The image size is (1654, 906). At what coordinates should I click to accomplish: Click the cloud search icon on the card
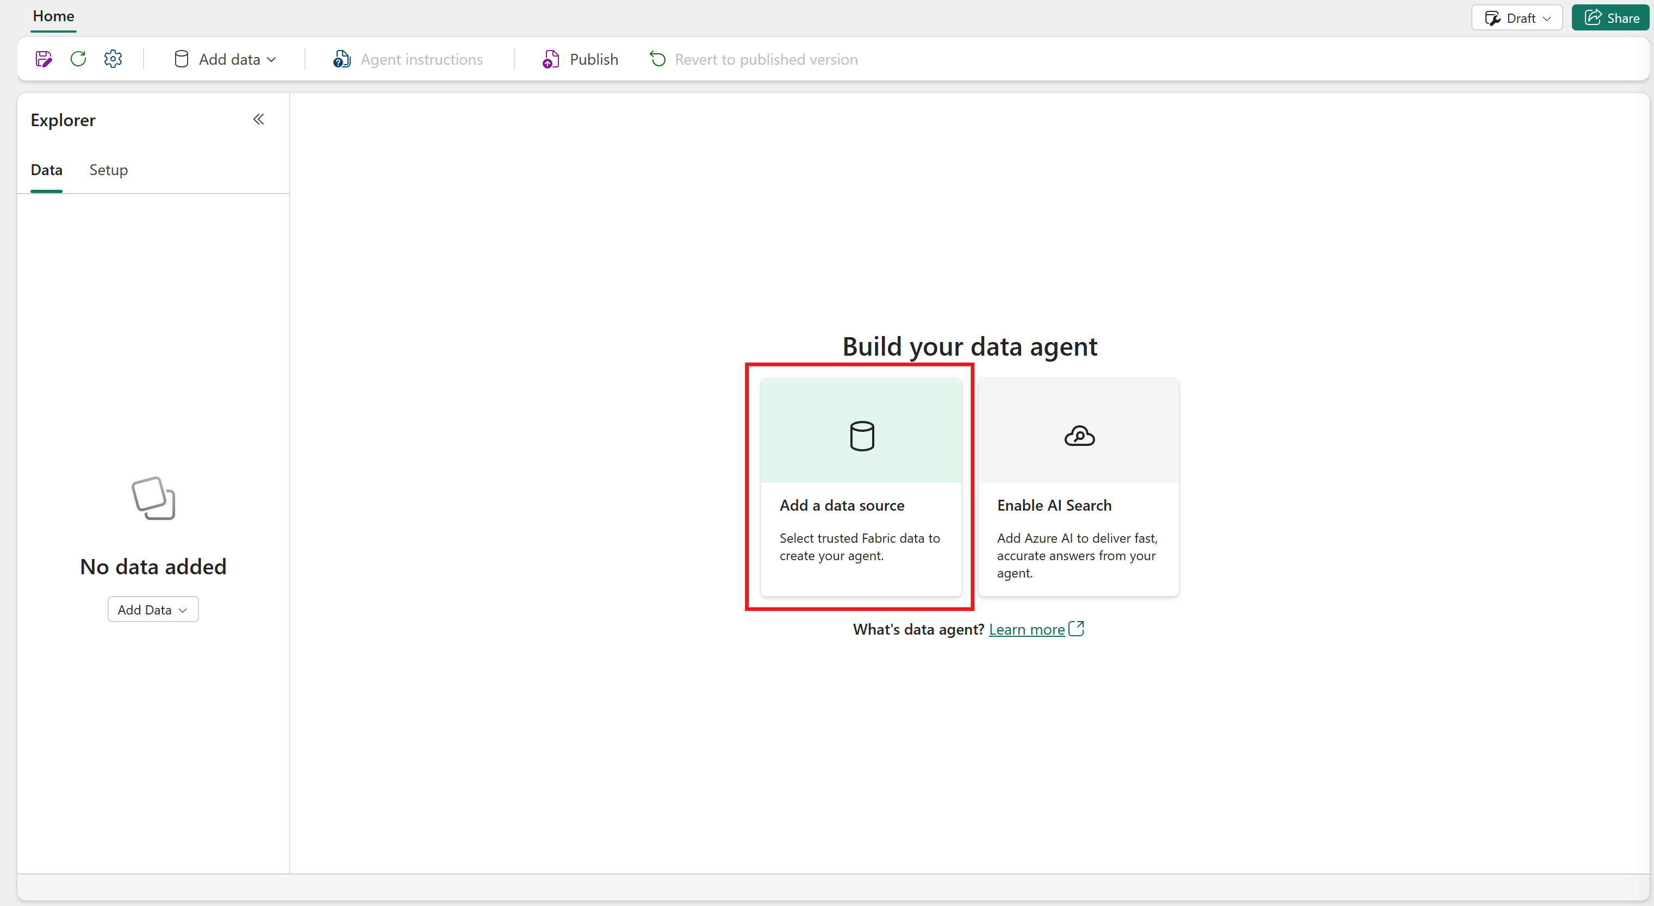[1079, 436]
